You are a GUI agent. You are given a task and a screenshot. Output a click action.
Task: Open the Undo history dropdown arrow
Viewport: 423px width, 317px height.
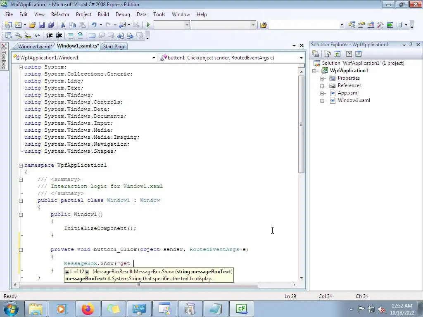click(x=101, y=25)
